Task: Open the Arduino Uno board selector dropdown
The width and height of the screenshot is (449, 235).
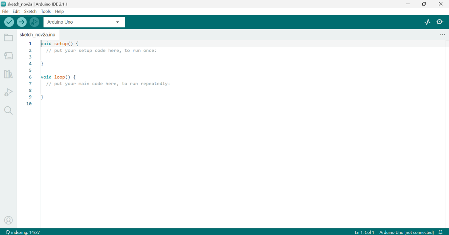Action: [x=84, y=22]
